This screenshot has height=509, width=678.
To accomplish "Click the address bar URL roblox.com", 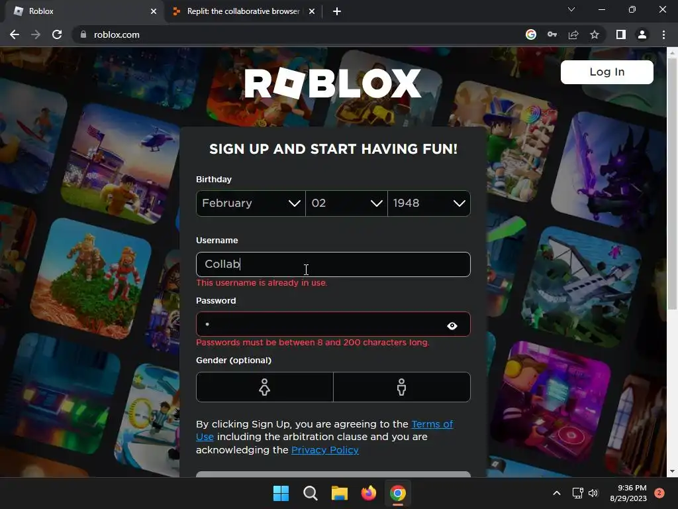I will [x=117, y=34].
